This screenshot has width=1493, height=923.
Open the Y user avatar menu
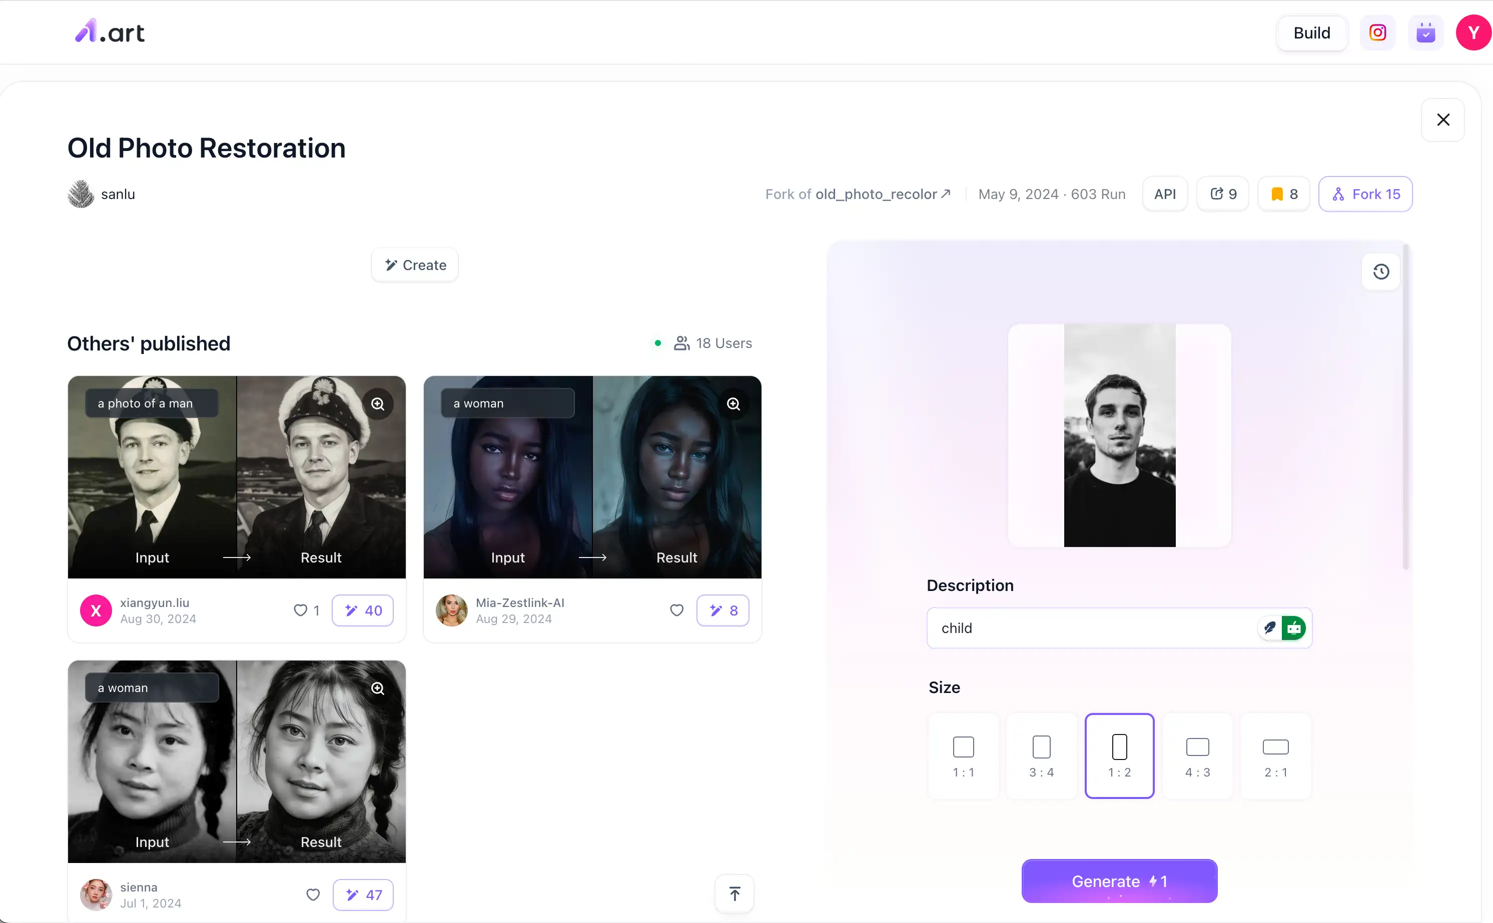(x=1473, y=33)
